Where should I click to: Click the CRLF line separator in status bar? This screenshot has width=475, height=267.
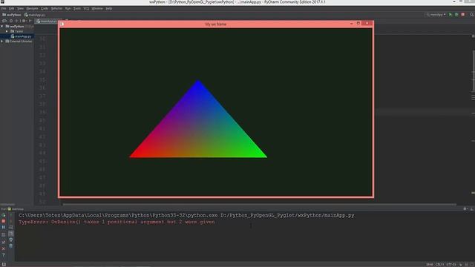point(439,265)
